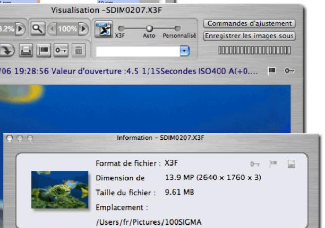Zoom the Information window

click(30, 138)
